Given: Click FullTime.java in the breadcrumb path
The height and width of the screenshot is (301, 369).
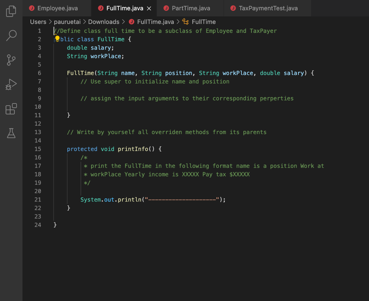Looking at the screenshot, I should point(156,22).
